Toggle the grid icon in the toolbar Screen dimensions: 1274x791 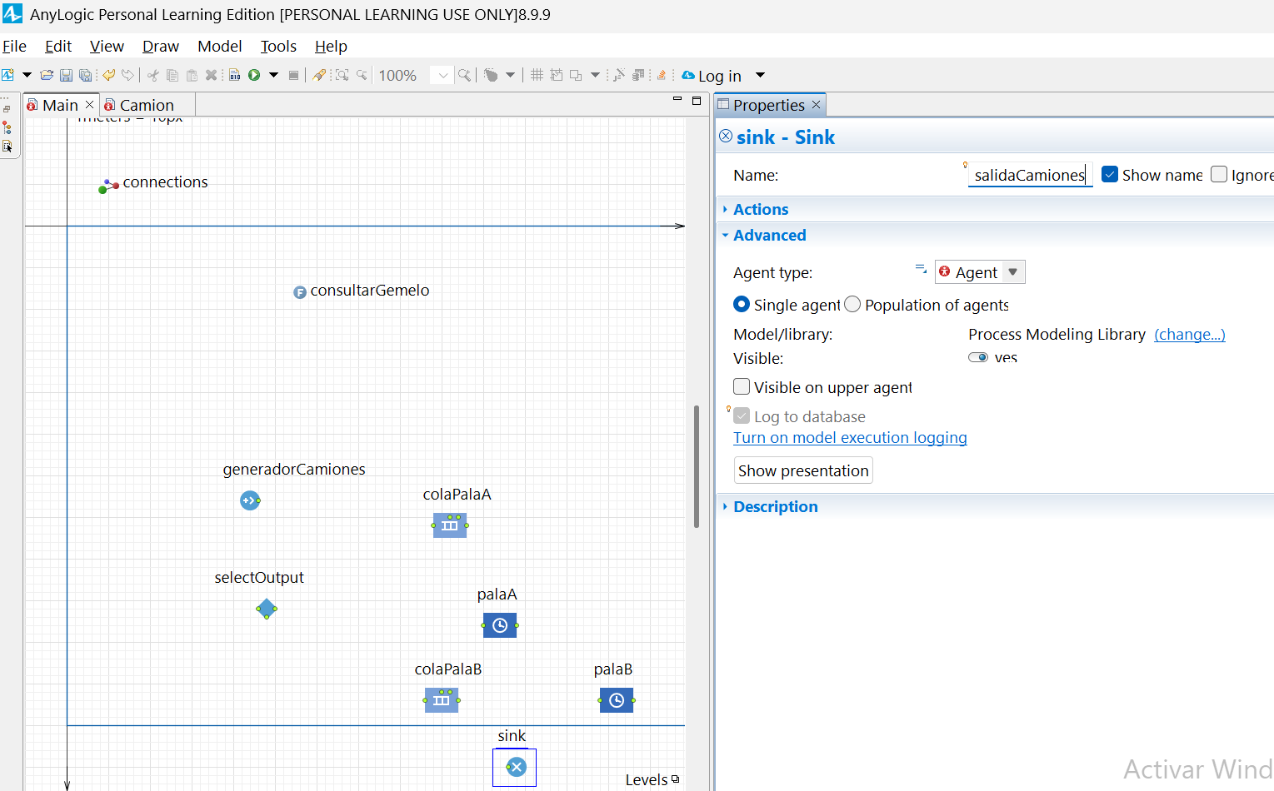point(537,75)
